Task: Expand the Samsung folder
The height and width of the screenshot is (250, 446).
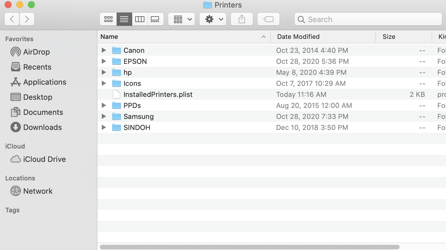Action: click(104, 116)
